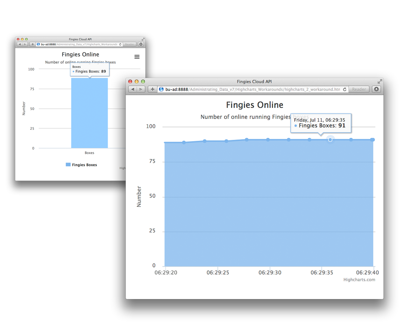This screenshot has height=322, width=405.
Task: Click the Reader button in front window
Action: [359, 89]
